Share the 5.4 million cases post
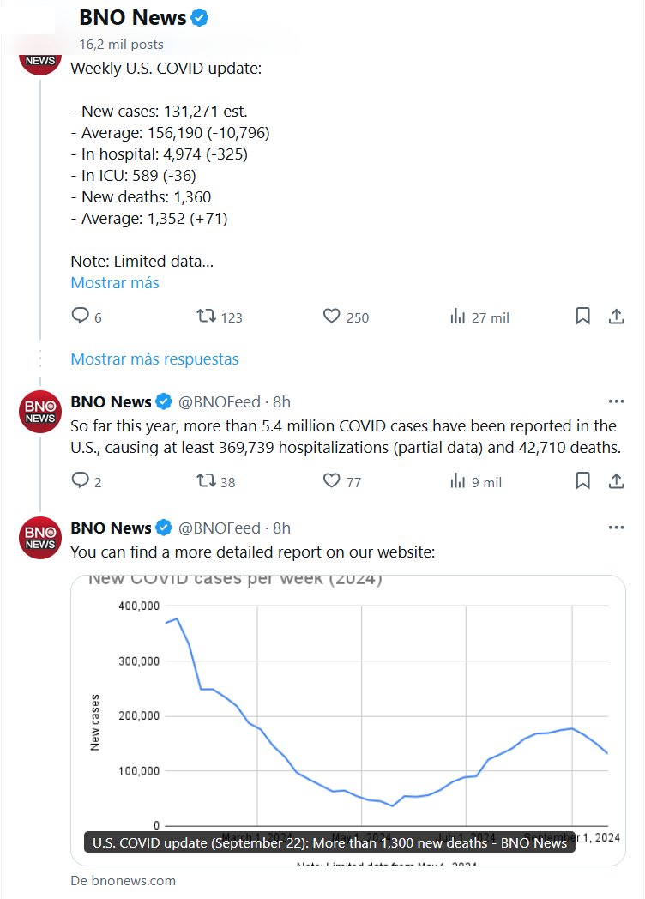The image size is (645, 899). [616, 481]
